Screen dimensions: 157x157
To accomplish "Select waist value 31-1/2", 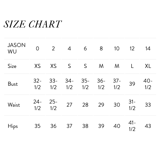I will (x=132, y=105).
